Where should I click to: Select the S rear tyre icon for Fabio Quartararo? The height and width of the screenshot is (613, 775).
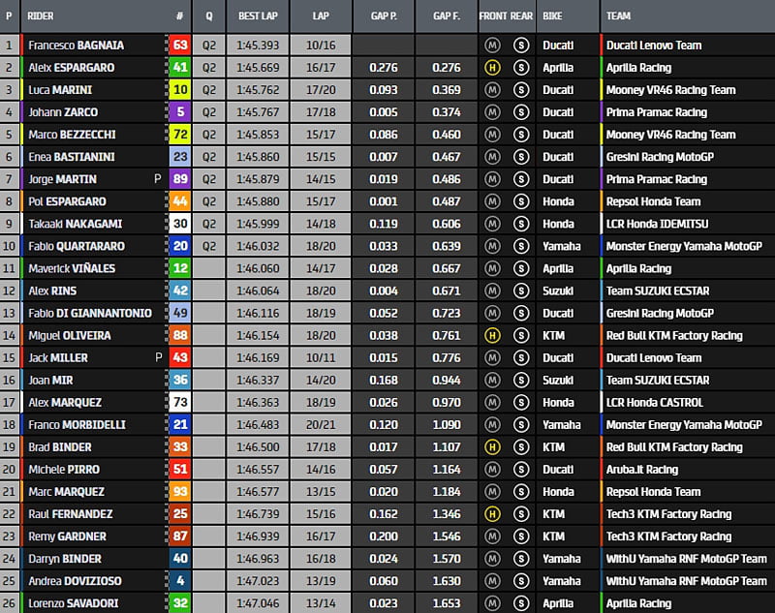(x=521, y=246)
